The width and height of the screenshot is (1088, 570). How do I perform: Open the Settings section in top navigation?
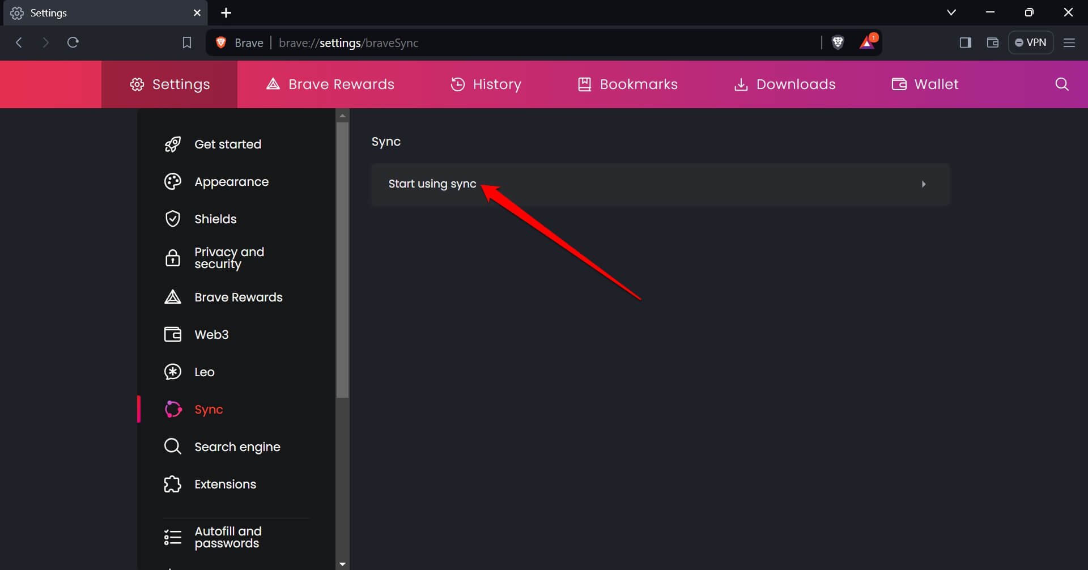point(169,84)
